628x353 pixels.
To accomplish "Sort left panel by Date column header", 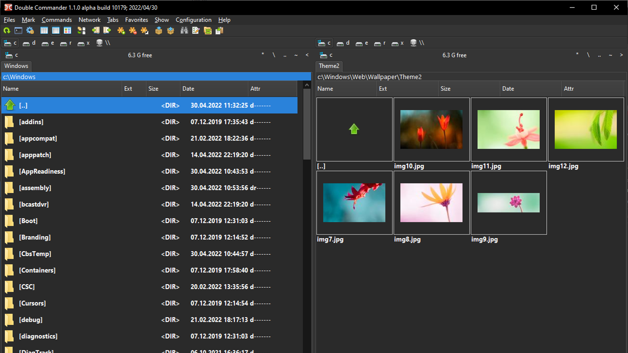I will [188, 89].
